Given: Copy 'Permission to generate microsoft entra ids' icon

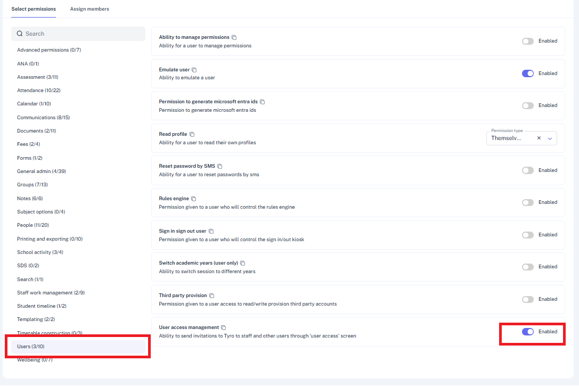Looking at the screenshot, I should pos(263,102).
